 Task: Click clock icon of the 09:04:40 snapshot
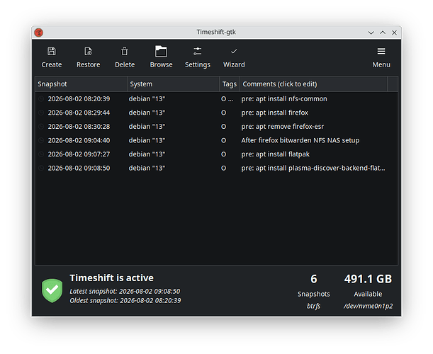[x=41, y=140]
